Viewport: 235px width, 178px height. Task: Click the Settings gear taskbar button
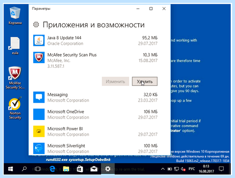point(108,169)
